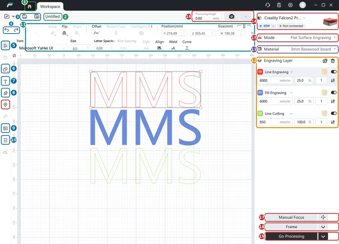The image size is (339, 244).
Task: Expand the camera options dropdown
Action: click(245, 17)
